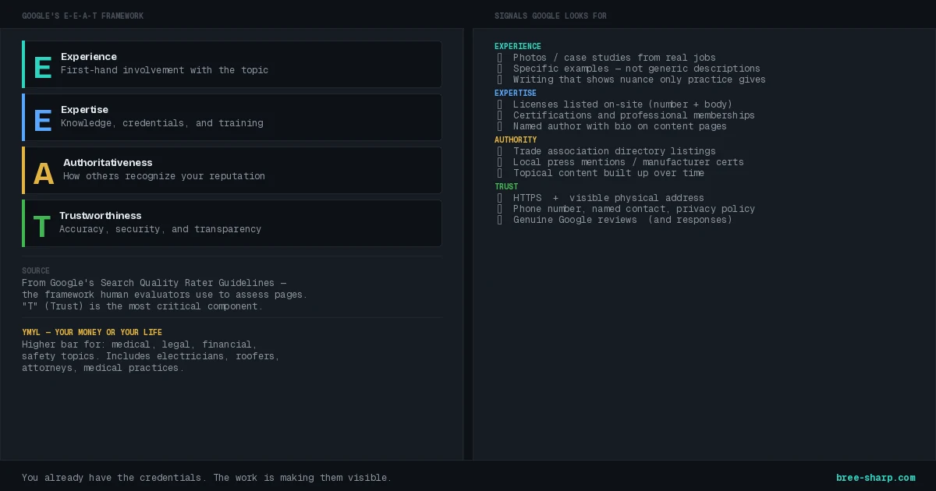Click the Source label under the cards
936x491 pixels.
(x=36, y=271)
